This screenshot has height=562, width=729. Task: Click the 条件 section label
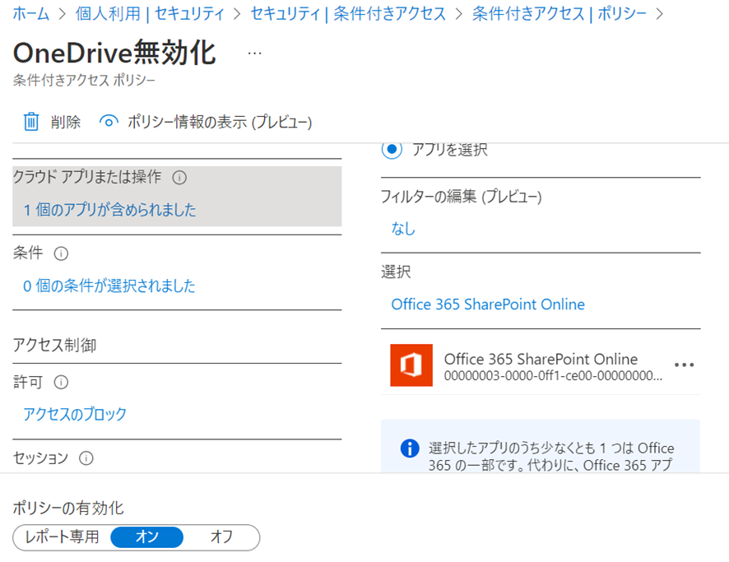click(28, 253)
